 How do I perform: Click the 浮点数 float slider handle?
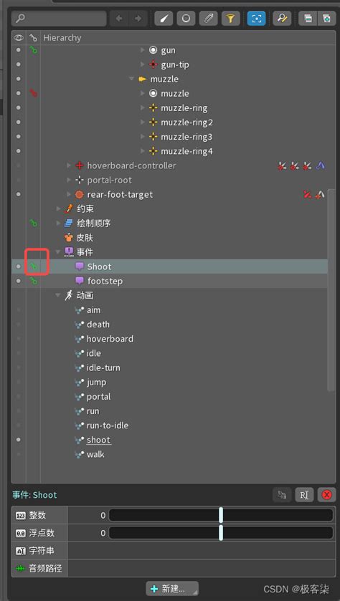coord(221,533)
